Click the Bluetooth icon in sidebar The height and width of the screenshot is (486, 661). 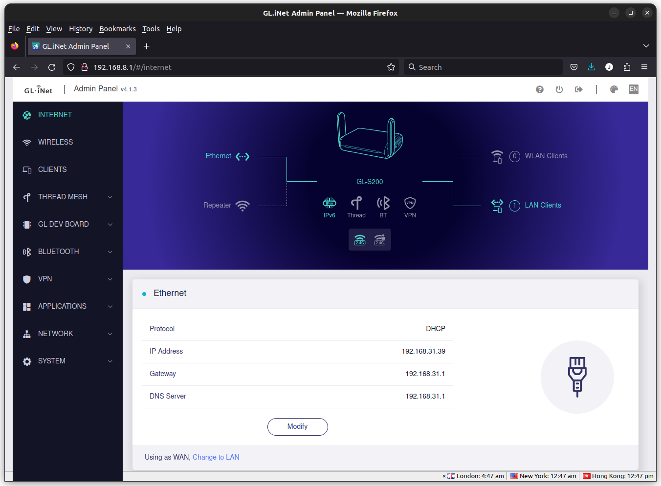coord(27,252)
